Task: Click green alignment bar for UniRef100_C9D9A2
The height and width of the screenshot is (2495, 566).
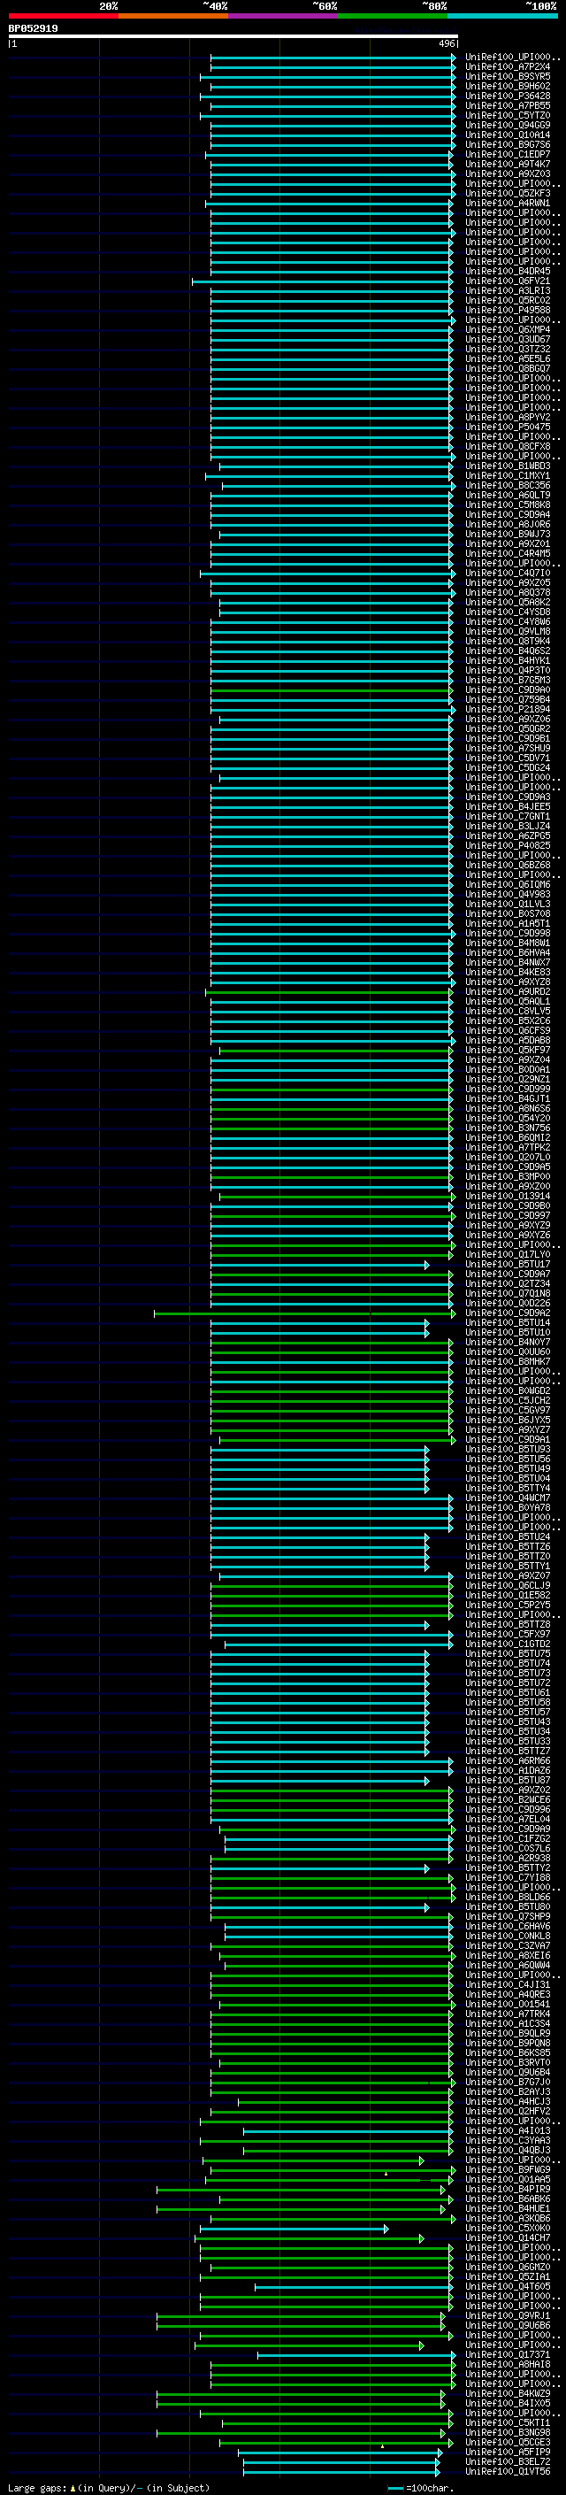Action: tap(305, 1313)
